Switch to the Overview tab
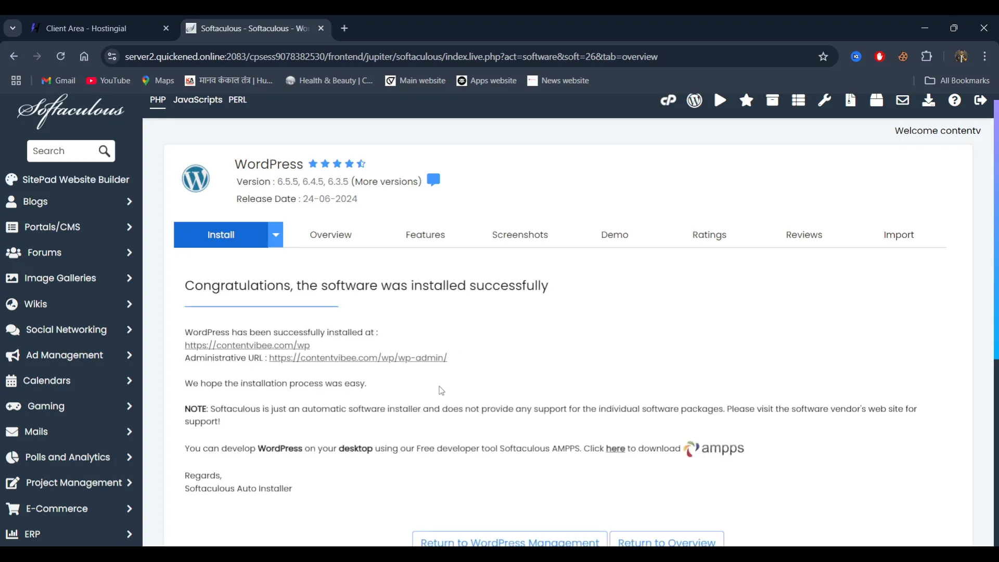This screenshot has width=999, height=562. point(331,235)
